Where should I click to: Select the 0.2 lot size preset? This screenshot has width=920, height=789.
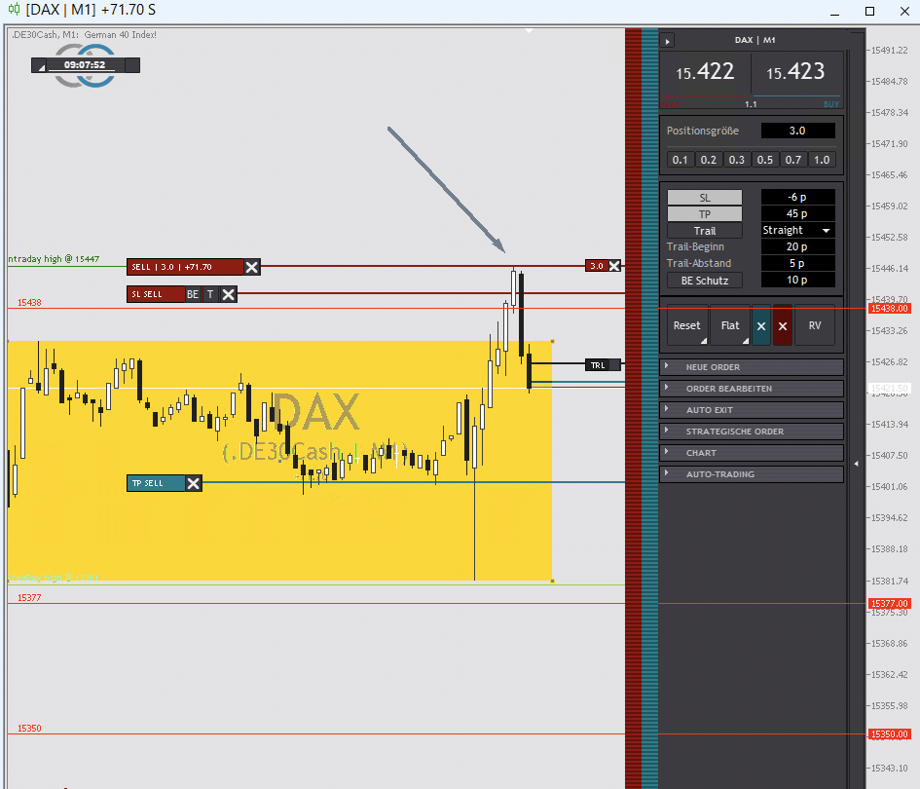(708, 160)
